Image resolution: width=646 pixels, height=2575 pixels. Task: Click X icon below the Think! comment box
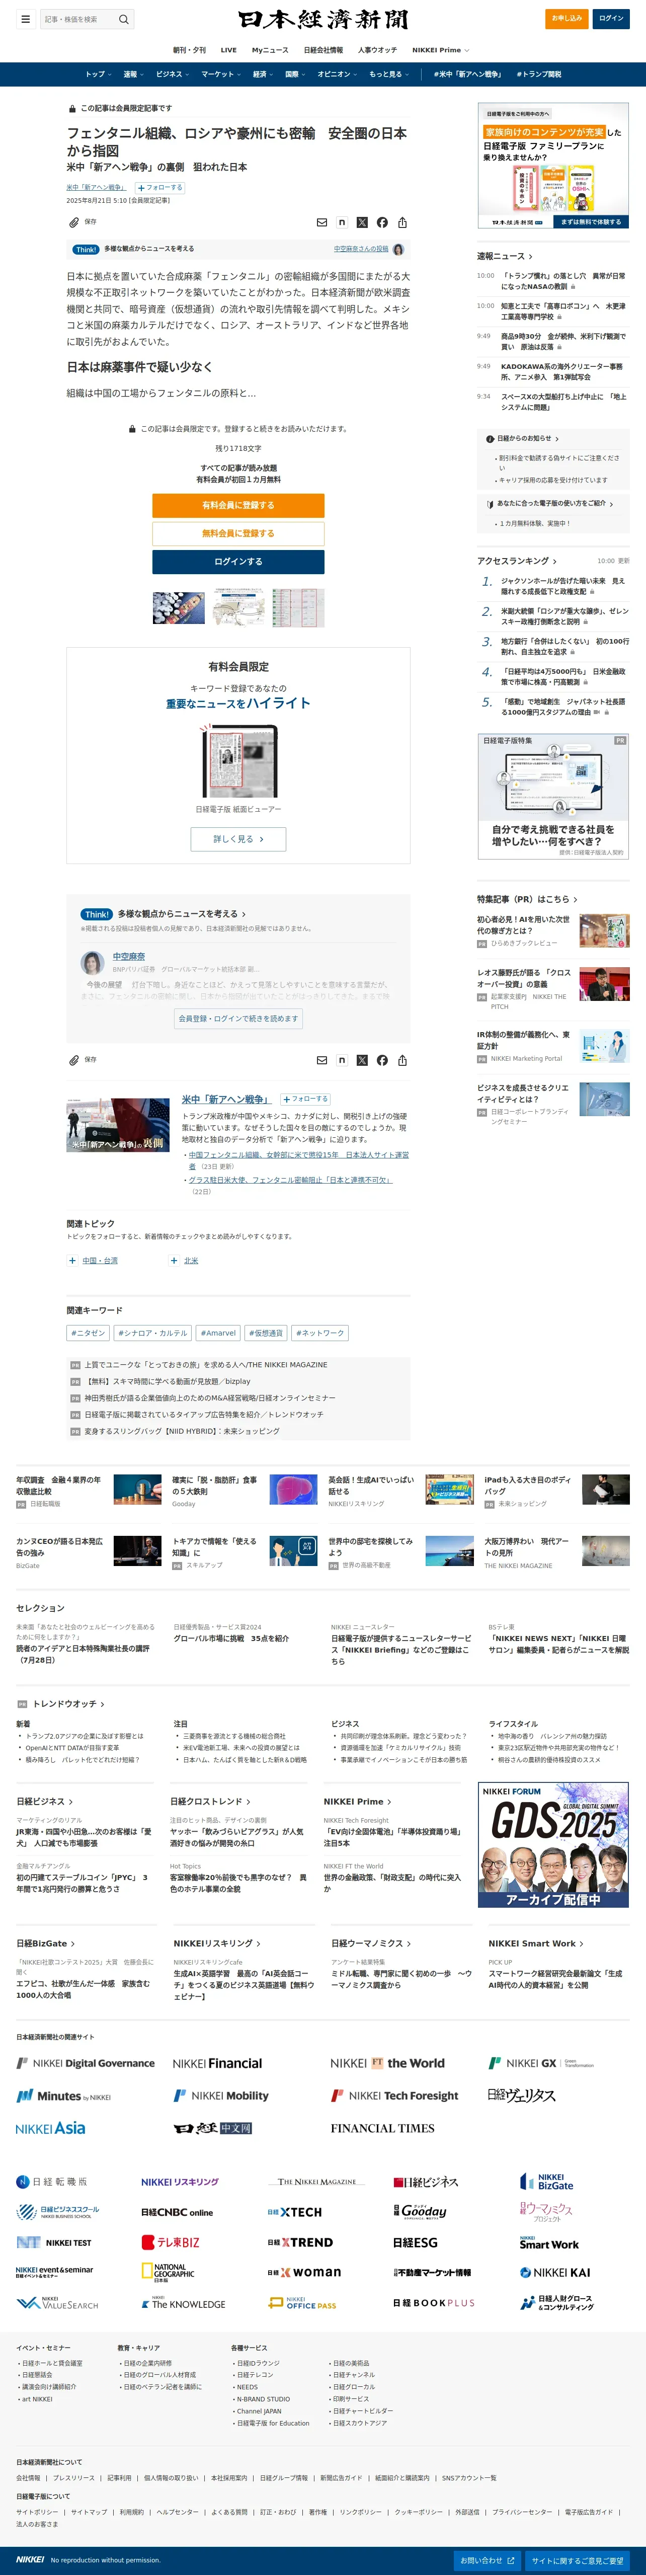362,1061
